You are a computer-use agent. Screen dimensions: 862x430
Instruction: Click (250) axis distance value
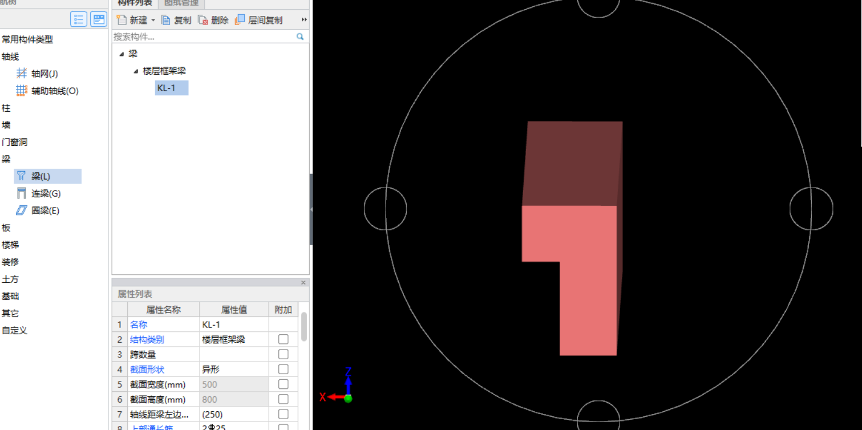(x=234, y=414)
